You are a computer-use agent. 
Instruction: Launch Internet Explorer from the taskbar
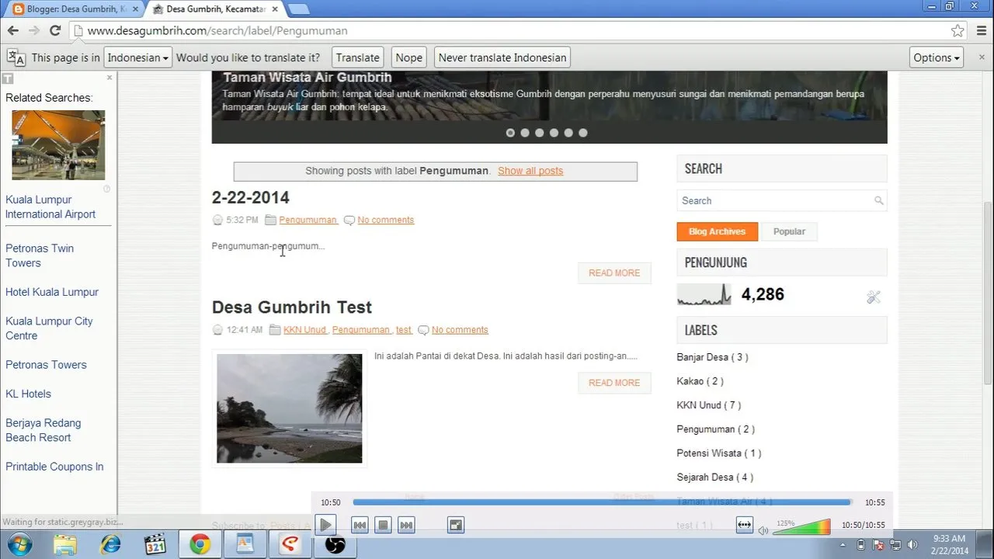point(110,544)
